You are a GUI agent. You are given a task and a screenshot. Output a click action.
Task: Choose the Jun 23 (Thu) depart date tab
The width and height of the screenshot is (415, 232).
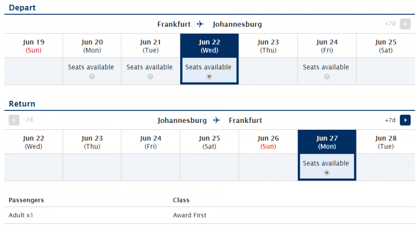tap(268, 46)
